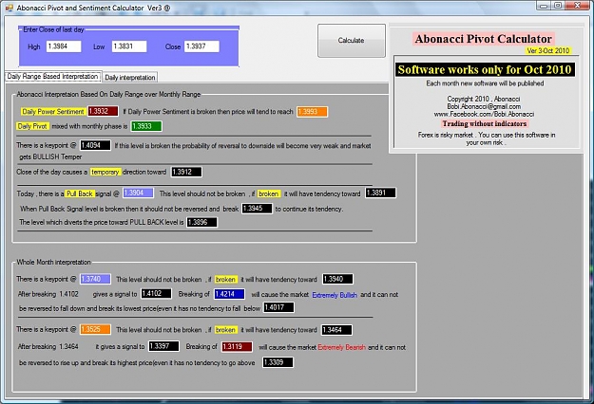Minimize the Abonacci calculator window

pos(544,6)
